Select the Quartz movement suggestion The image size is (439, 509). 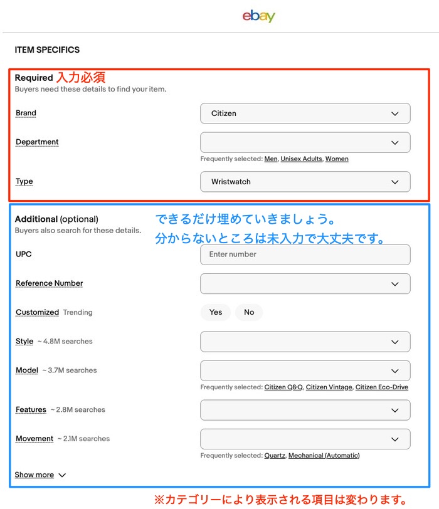275,456
